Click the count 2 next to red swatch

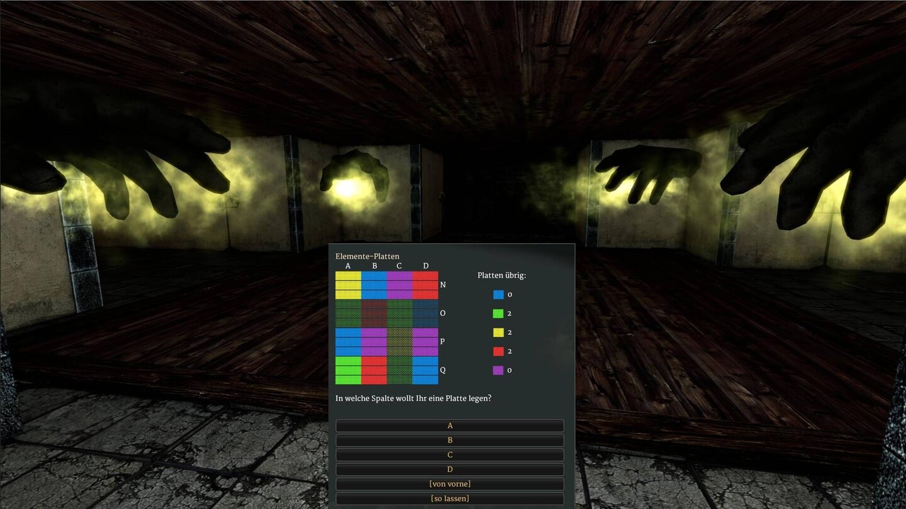coord(510,351)
